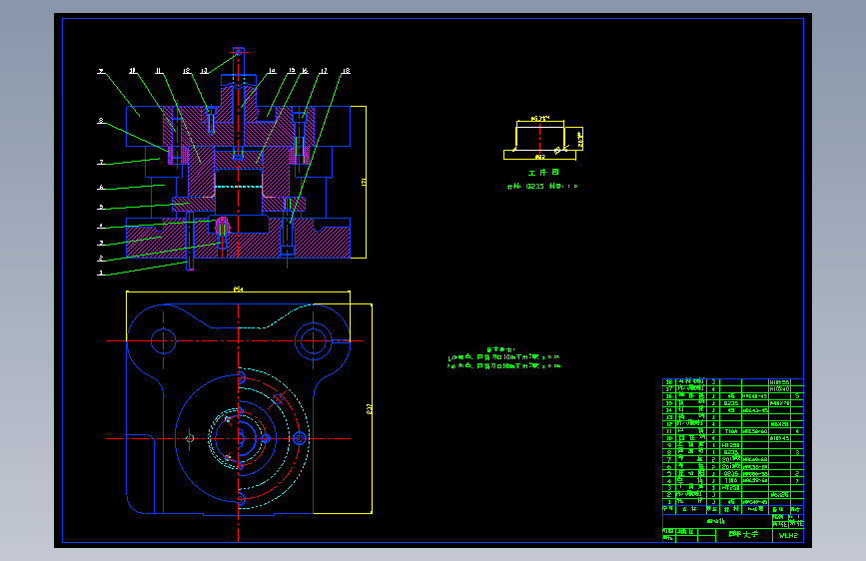The height and width of the screenshot is (561, 866).
Task: Click callout number 13 above the section view
Action: point(204,71)
